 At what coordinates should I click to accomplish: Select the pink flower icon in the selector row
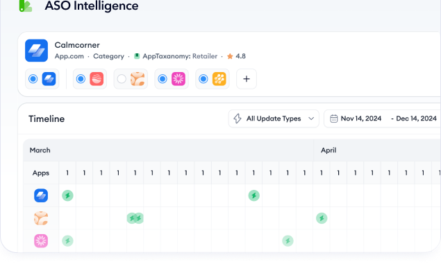178,79
